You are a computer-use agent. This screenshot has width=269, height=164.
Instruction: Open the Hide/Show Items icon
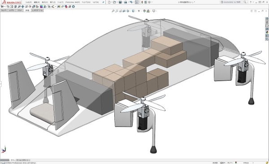[139, 11]
